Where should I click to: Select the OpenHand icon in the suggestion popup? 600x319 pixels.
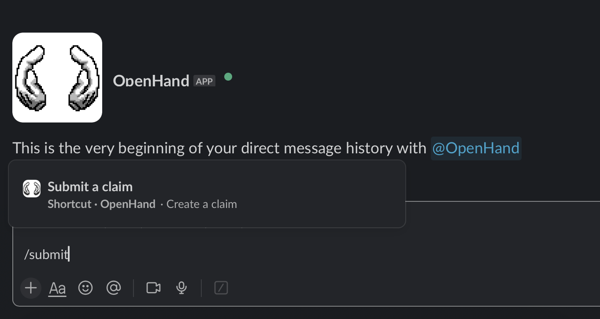pyautogui.click(x=31, y=188)
